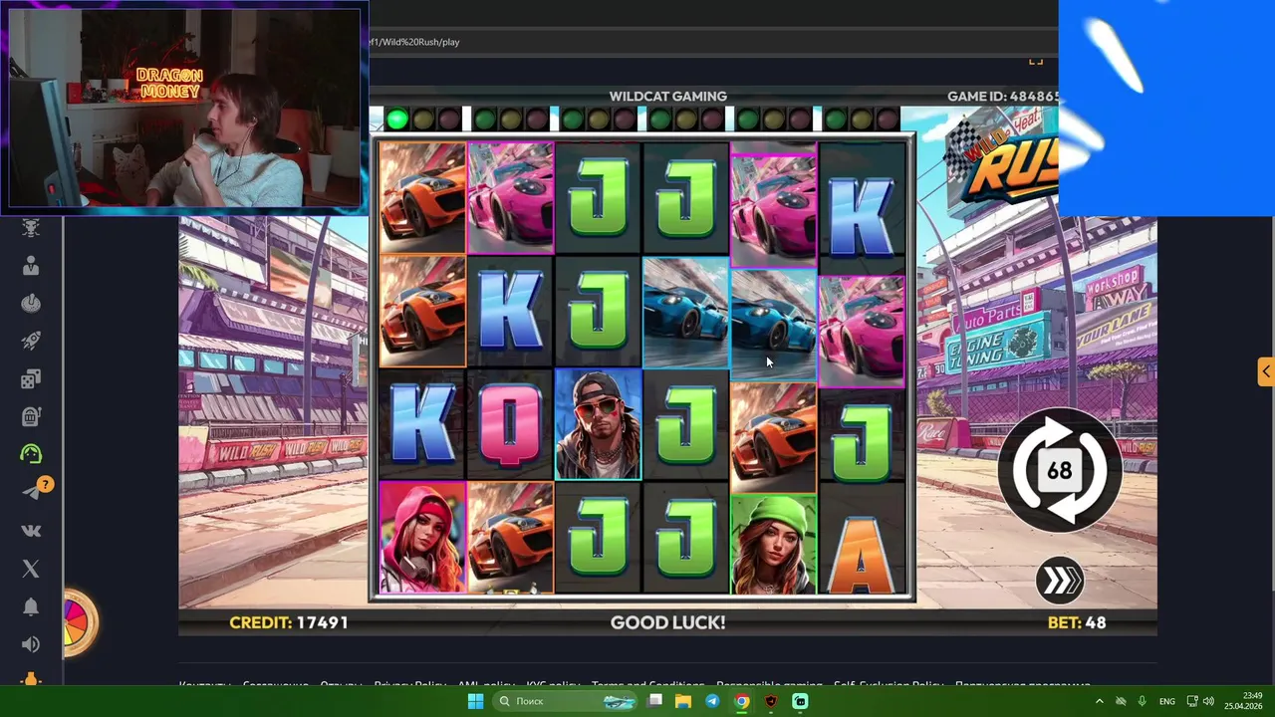Open the bonus fortune wheel icon

point(80,622)
